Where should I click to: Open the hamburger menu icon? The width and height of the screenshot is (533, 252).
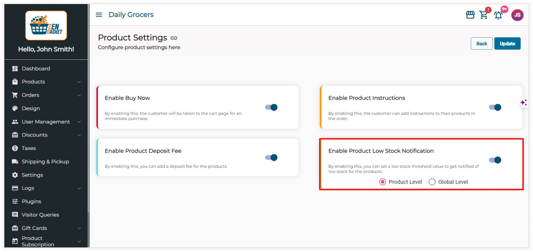point(99,15)
